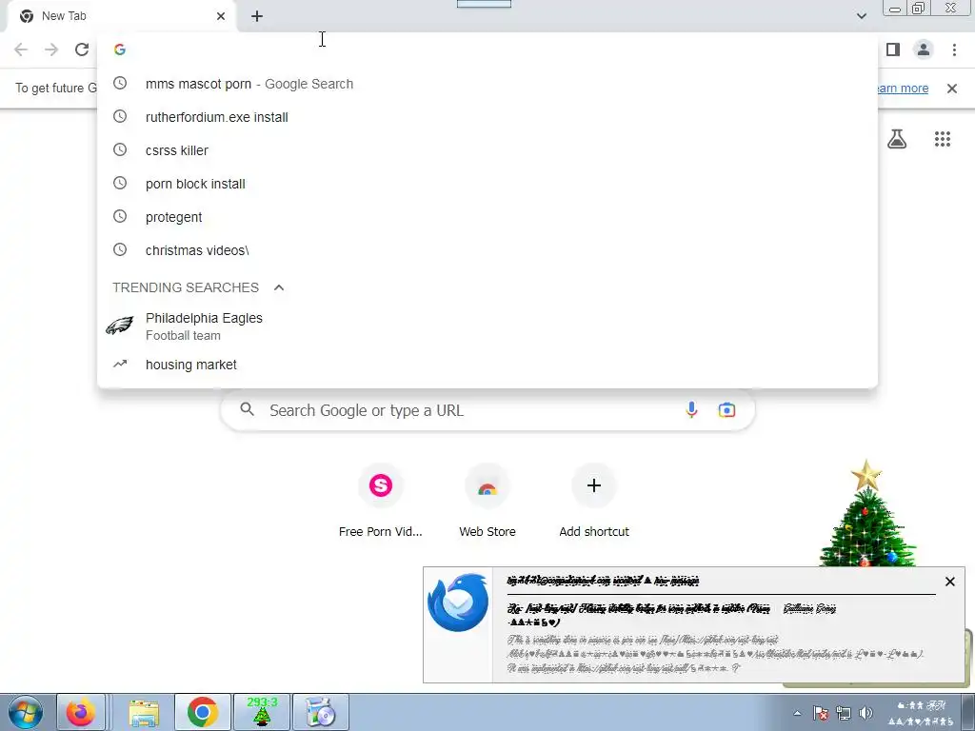The image size is (975, 731).
Task: Start voice search with the microphone icon
Action: pos(691,410)
